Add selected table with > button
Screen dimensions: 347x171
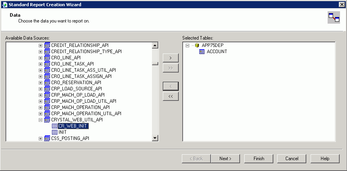tap(171, 58)
